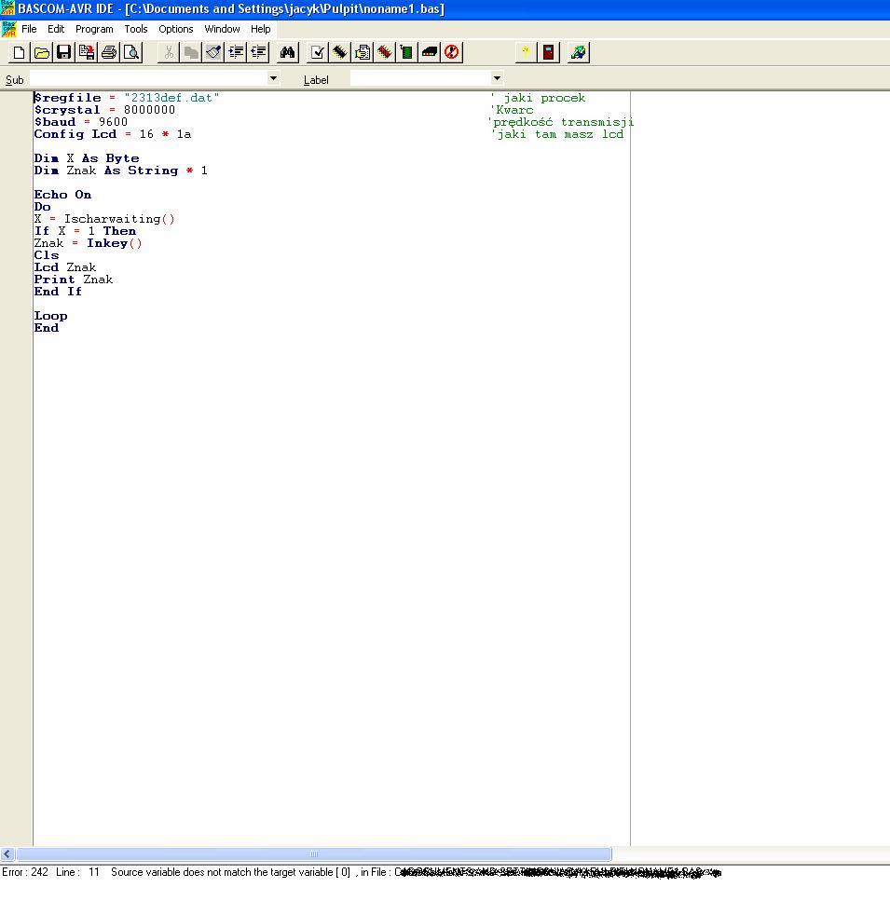
Task: Click the Copy toolbar icon
Action: tap(191, 53)
